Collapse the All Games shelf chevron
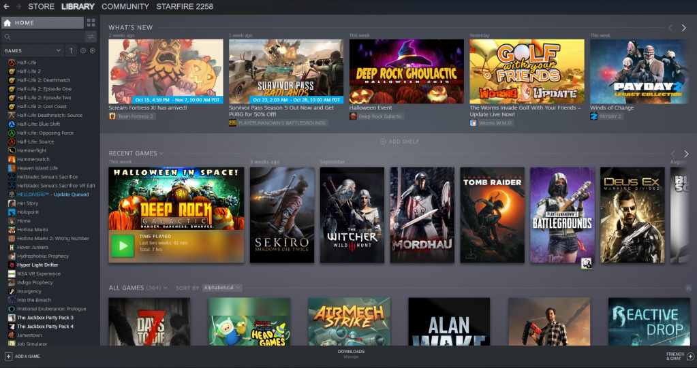The image size is (697, 368). click(688, 288)
